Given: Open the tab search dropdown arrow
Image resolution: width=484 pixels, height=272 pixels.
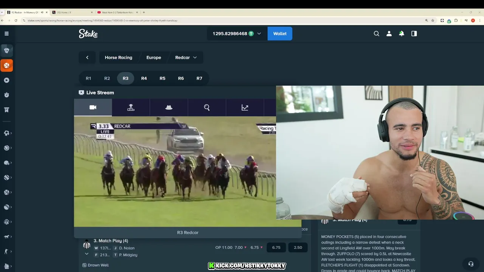Looking at the screenshot, I should tap(3, 12).
